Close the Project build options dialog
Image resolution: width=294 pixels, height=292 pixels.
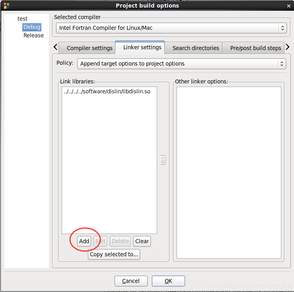coord(288,6)
